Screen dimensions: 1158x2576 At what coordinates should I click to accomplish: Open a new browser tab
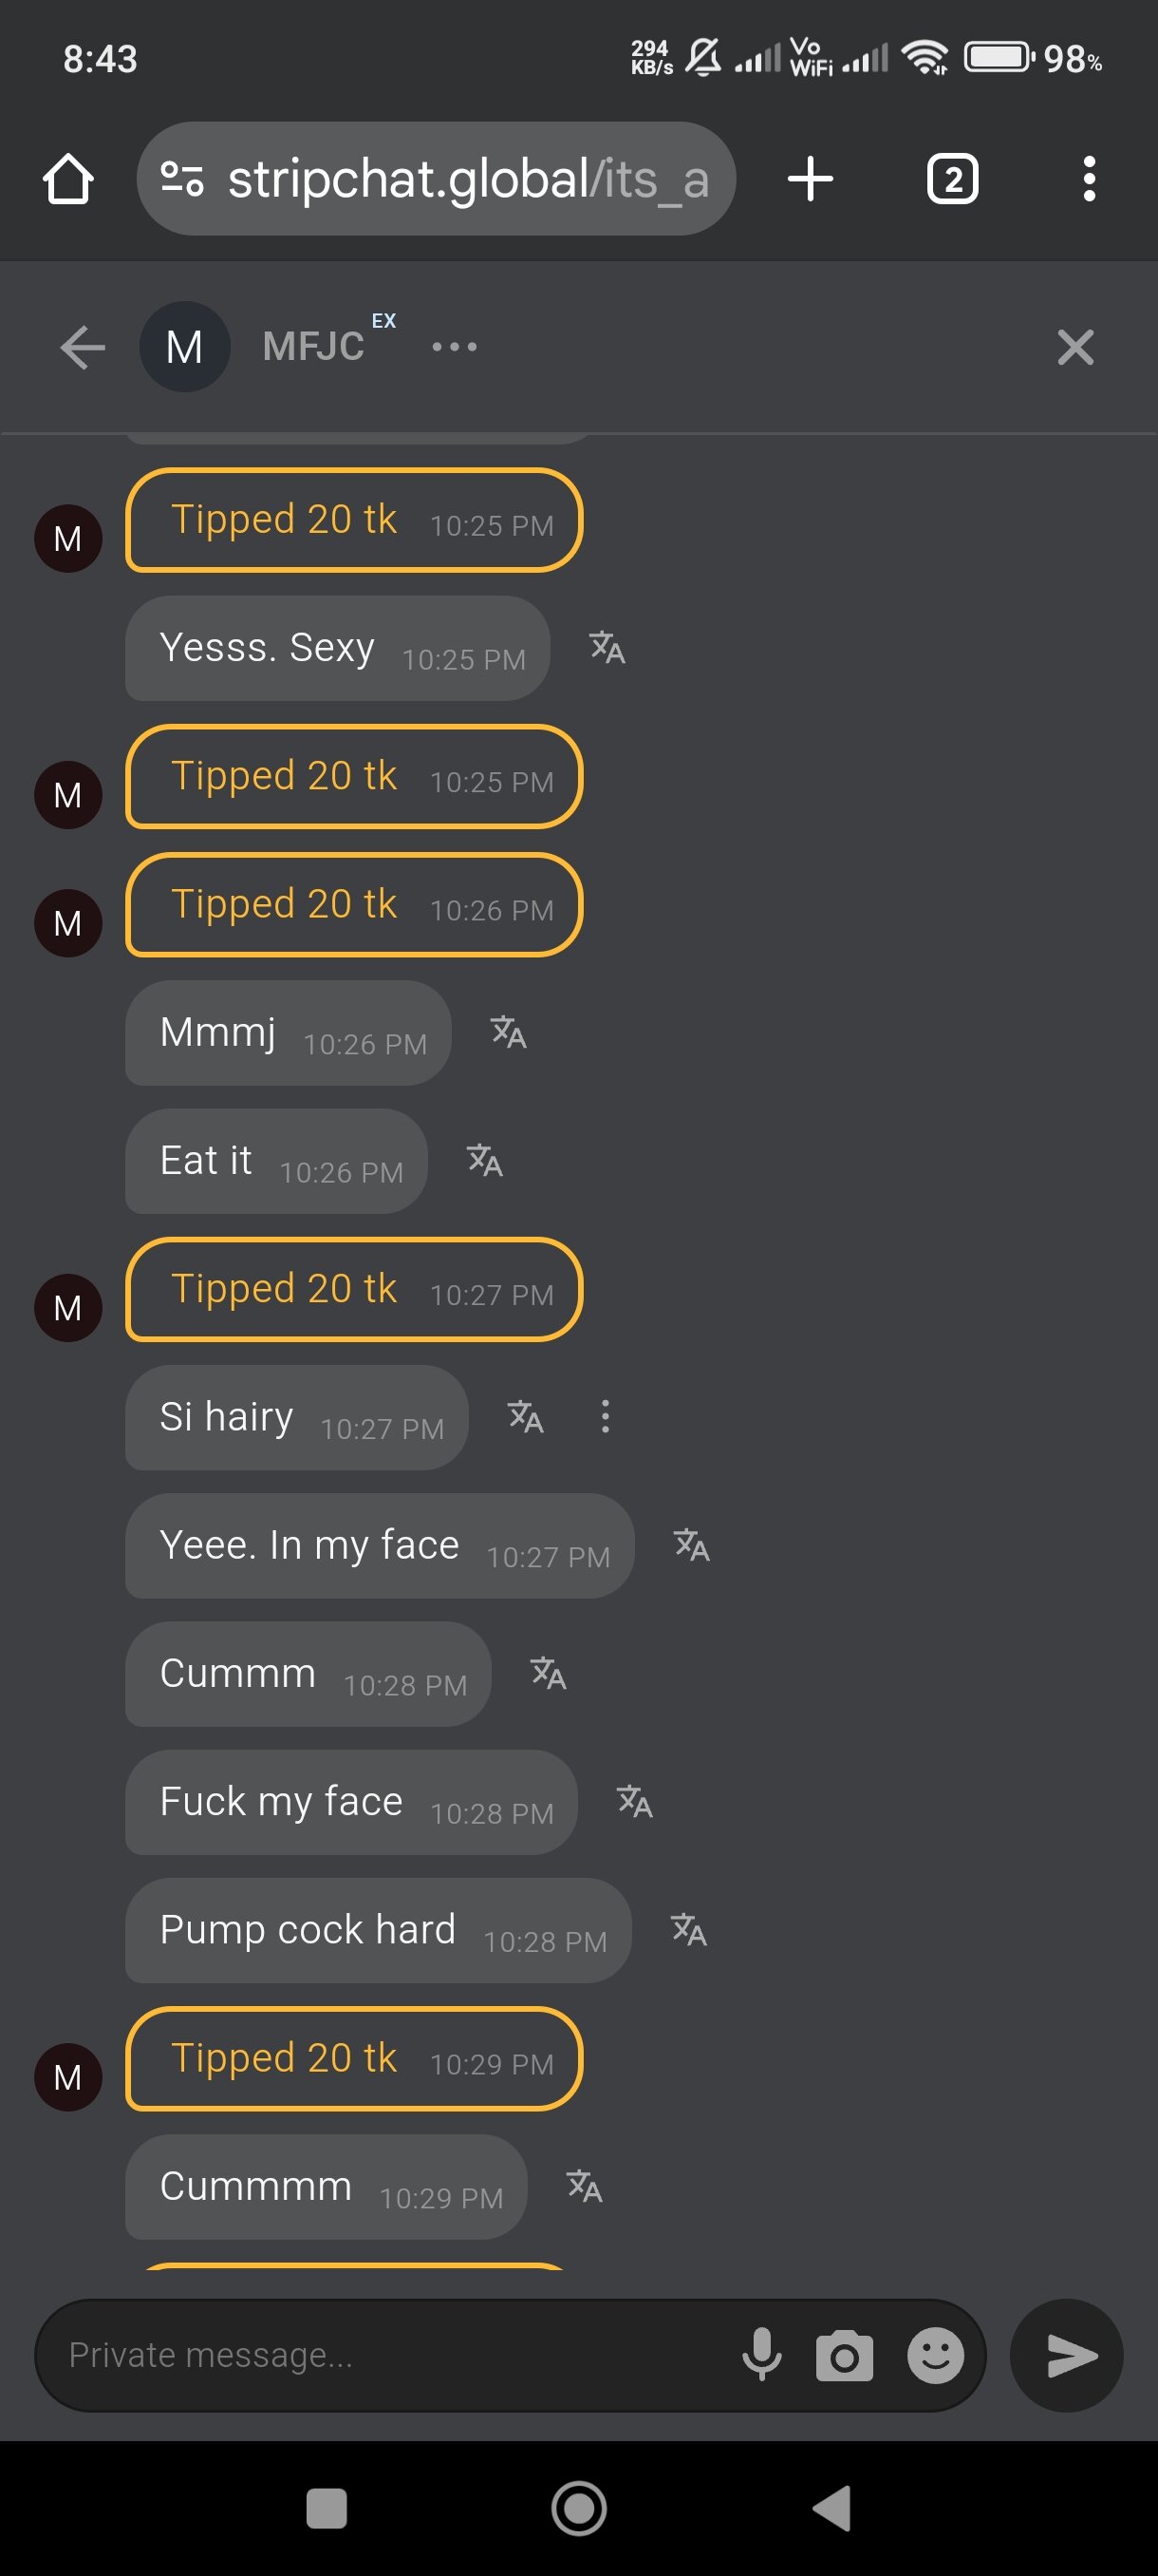(810, 179)
